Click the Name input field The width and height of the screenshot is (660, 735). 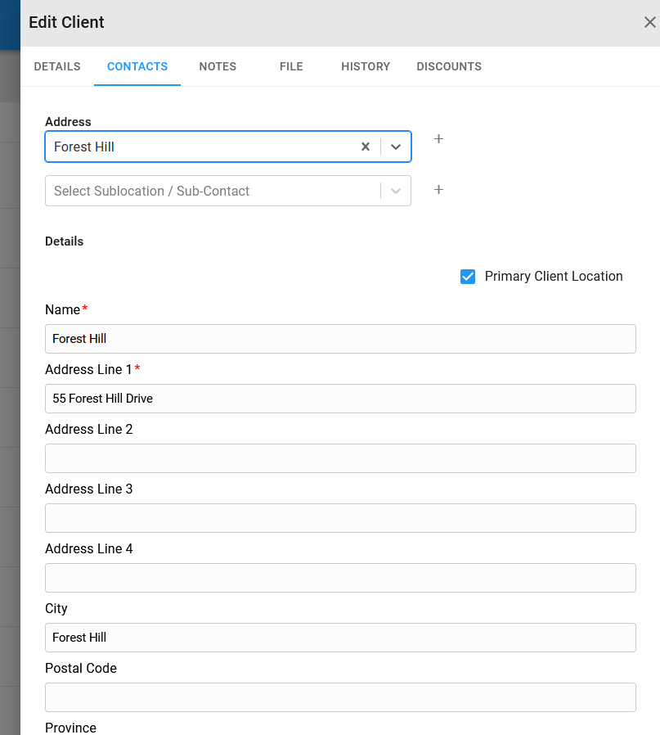pos(340,339)
